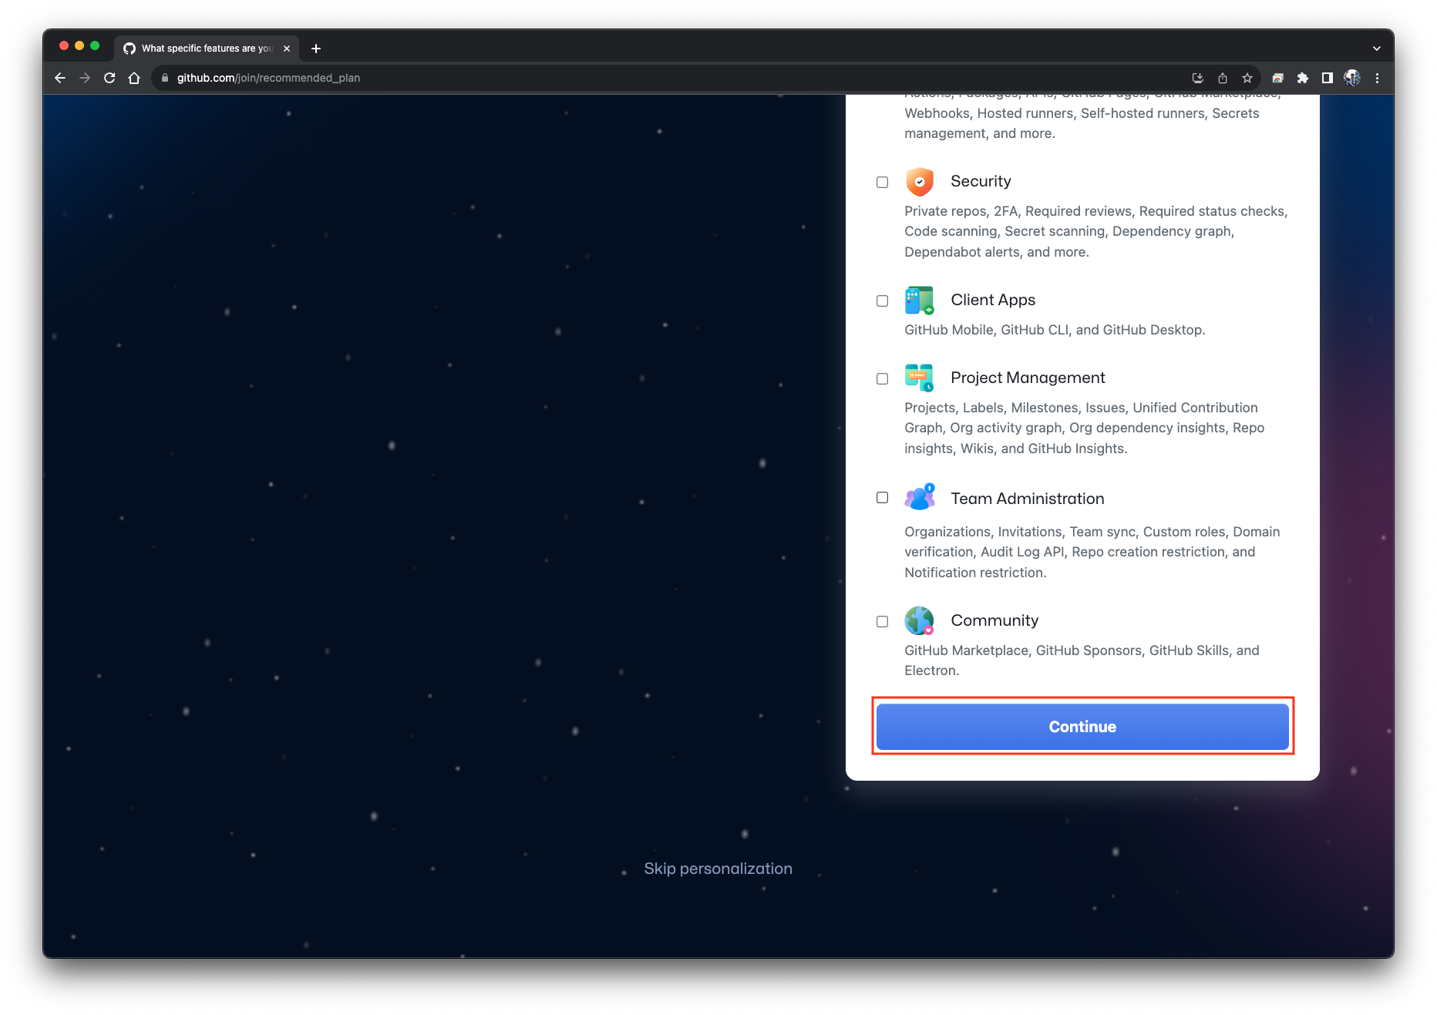Image resolution: width=1437 pixels, height=1015 pixels.
Task: Click the install app icon in address bar
Action: pos(1197,78)
